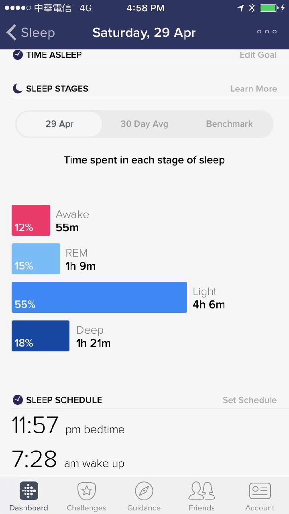Tap the clock icon beside Time Asleep
This screenshot has height=514, width=289.
point(18,55)
